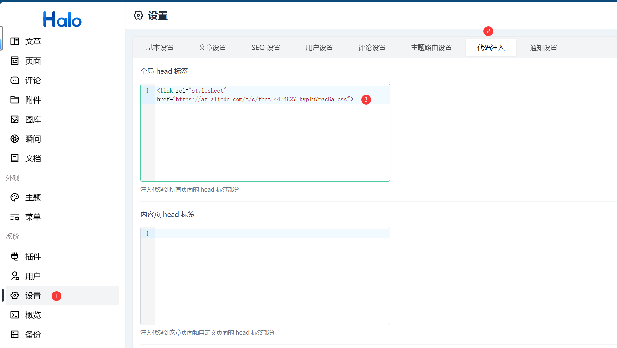Open the 瞬间 moments icon

(x=15, y=139)
